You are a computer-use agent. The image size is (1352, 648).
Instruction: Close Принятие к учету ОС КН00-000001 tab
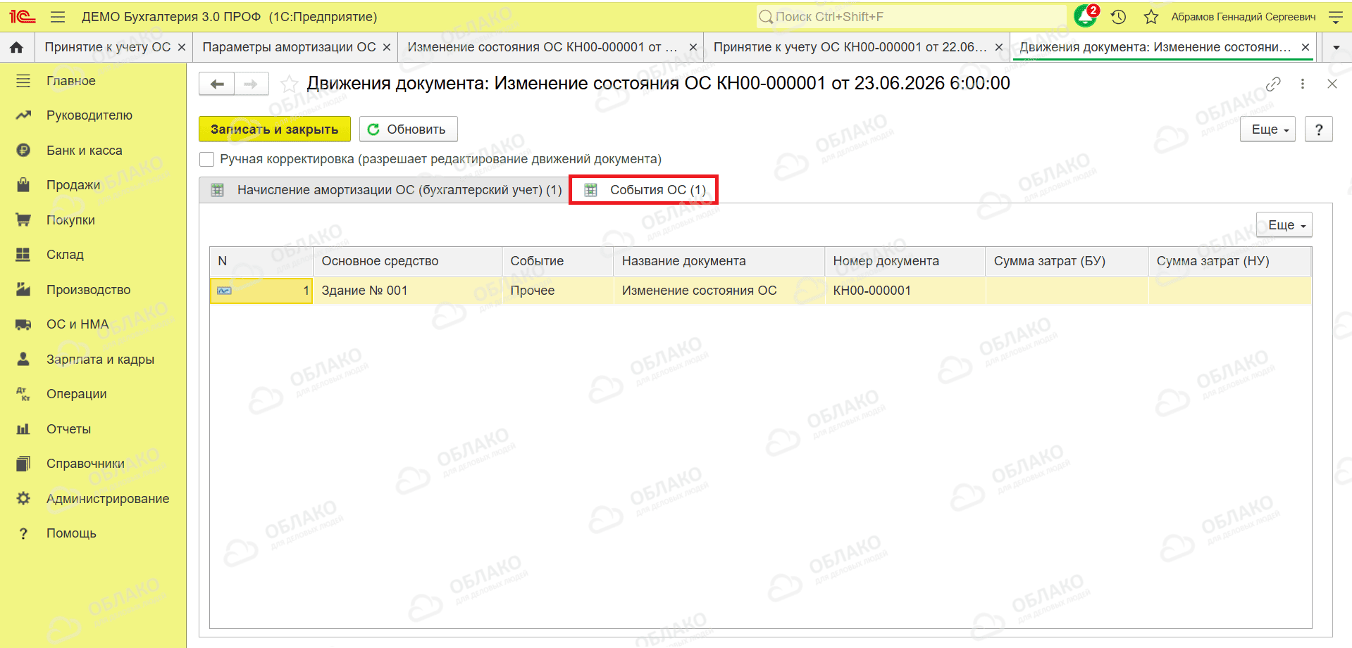[x=999, y=47]
